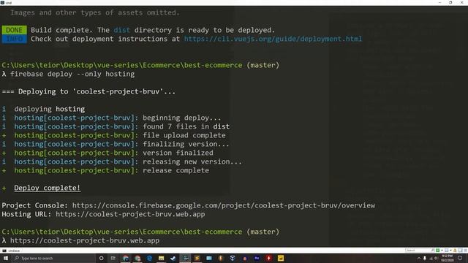Open the Windows Start menu
This screenshot has height=263, width=468.
coord(5,258)
